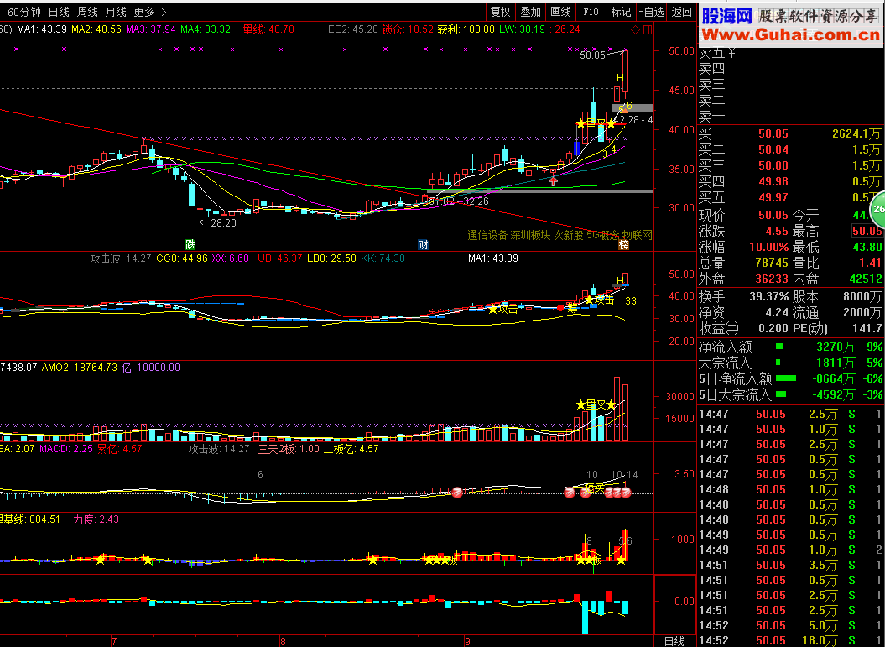
Task: Click the 换手 value 39.37%
Action: coord(769,296)
